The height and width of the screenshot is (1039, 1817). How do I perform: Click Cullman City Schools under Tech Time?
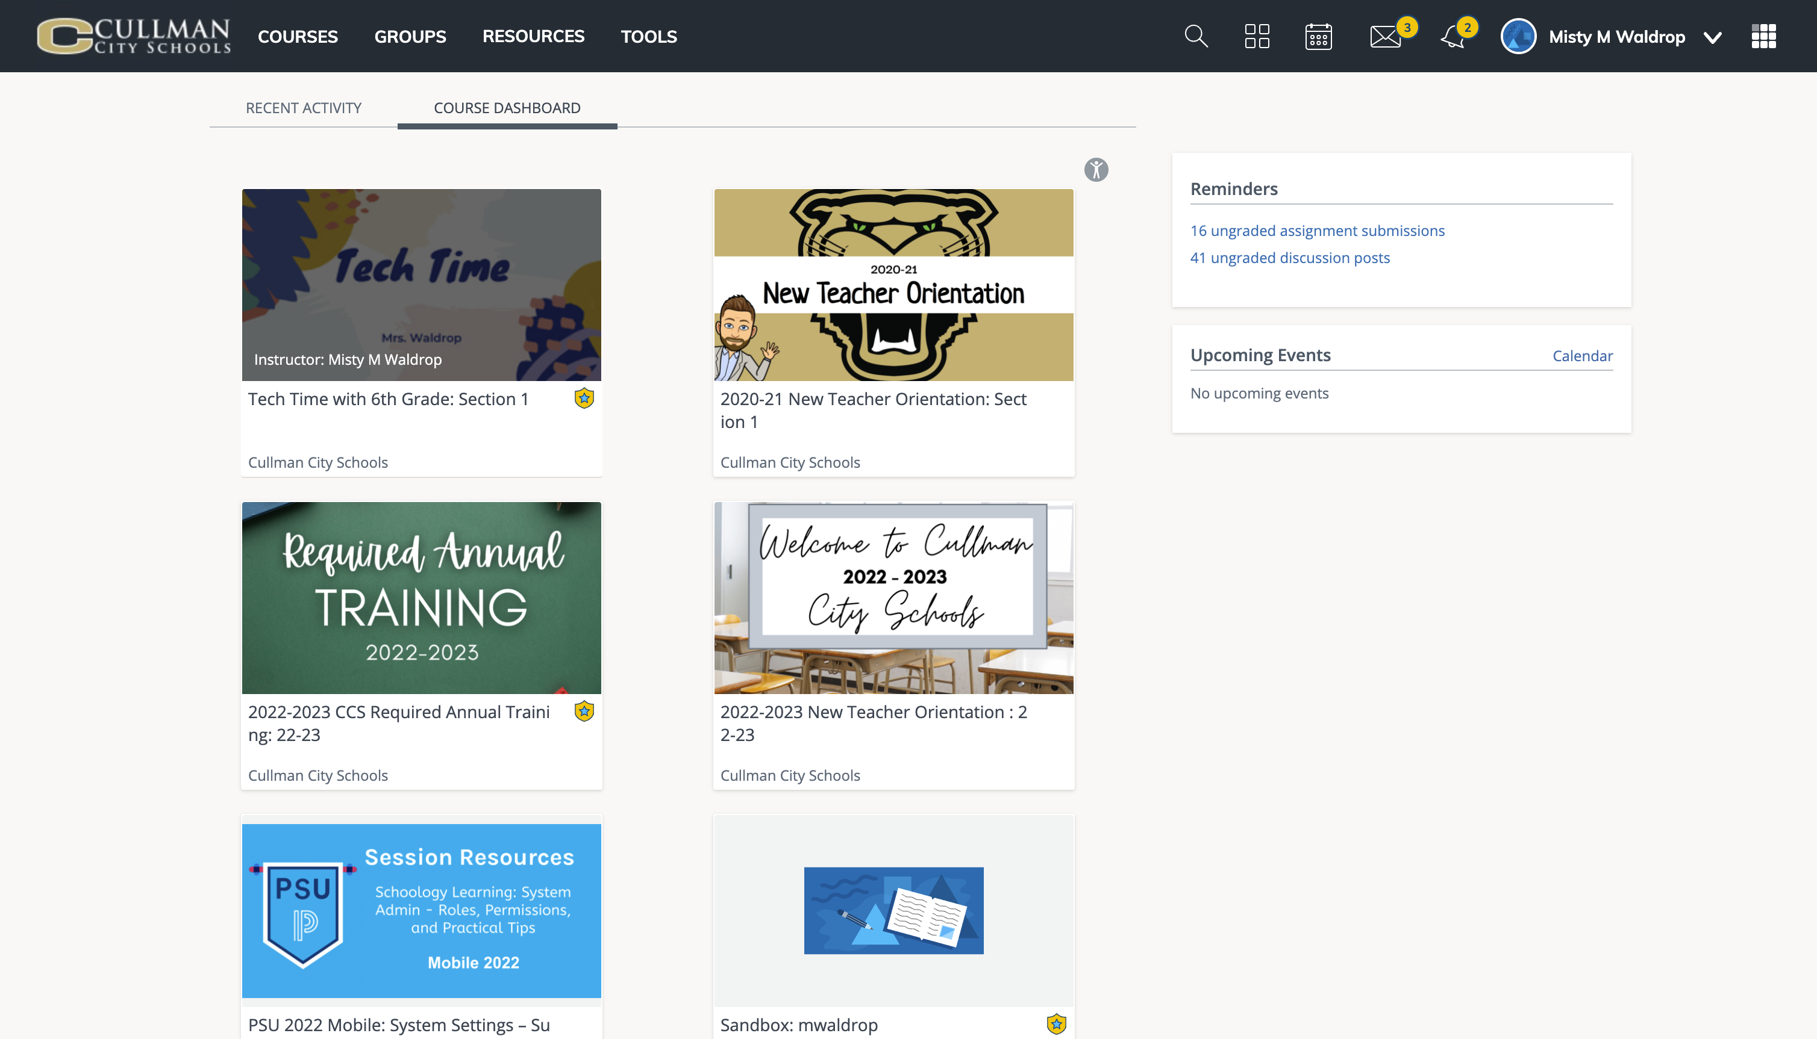point(317,462)
